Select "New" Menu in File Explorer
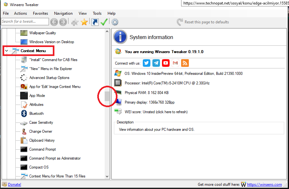Screen dimensions: 289x189 pyautogui.click(x=51, y=69)
